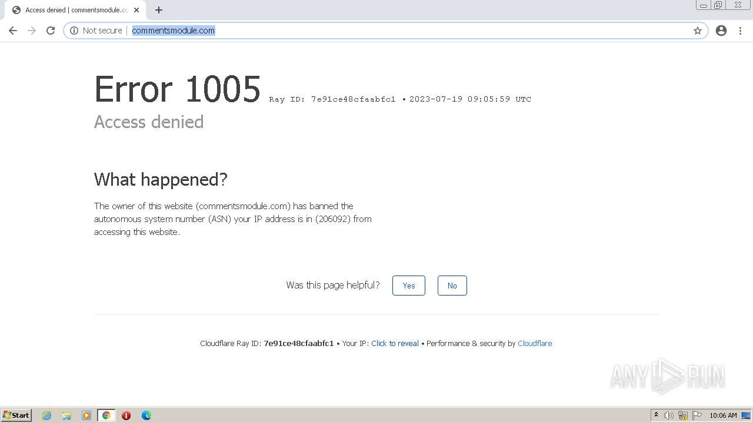Viewport: 753px width, 423px height.
Task: Select the Chrome taskbar icon
Action: pyautogui.click(x=106, y=415)
